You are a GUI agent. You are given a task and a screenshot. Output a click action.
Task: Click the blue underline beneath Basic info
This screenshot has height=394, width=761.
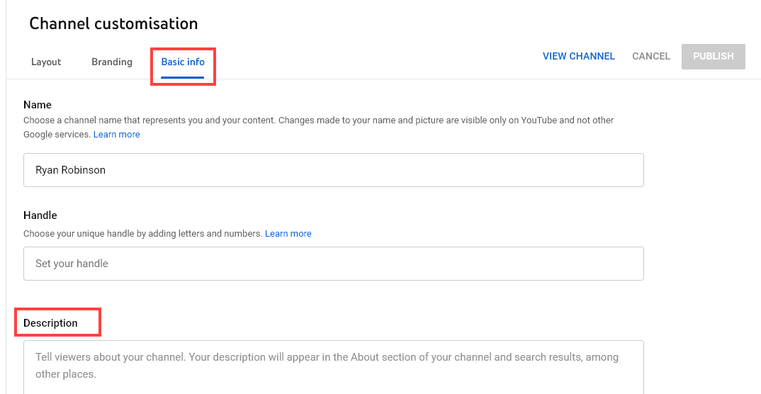click(183, 77)
